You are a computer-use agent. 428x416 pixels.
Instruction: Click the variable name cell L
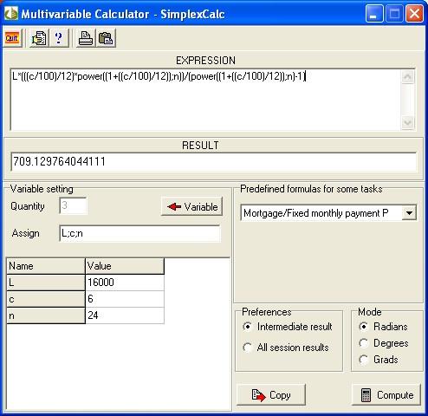click(x=46, y=283)
